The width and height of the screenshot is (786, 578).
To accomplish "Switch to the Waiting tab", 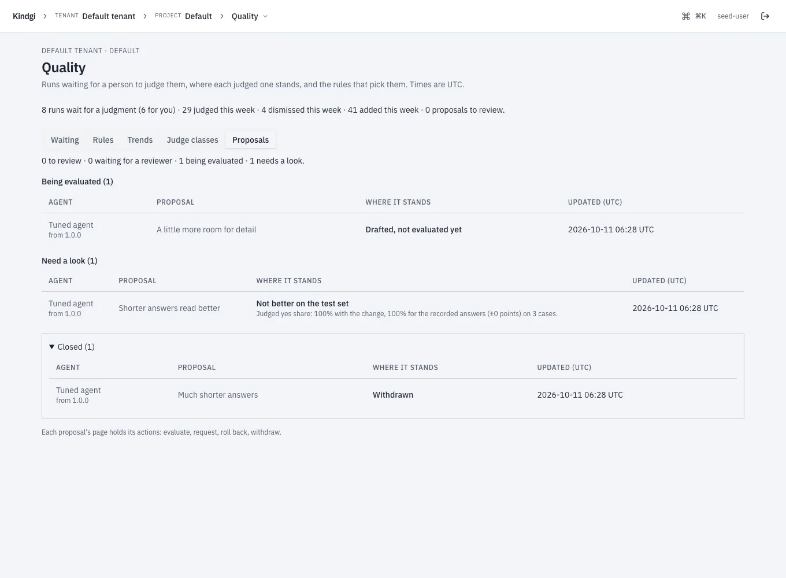I will click(65, 140).
